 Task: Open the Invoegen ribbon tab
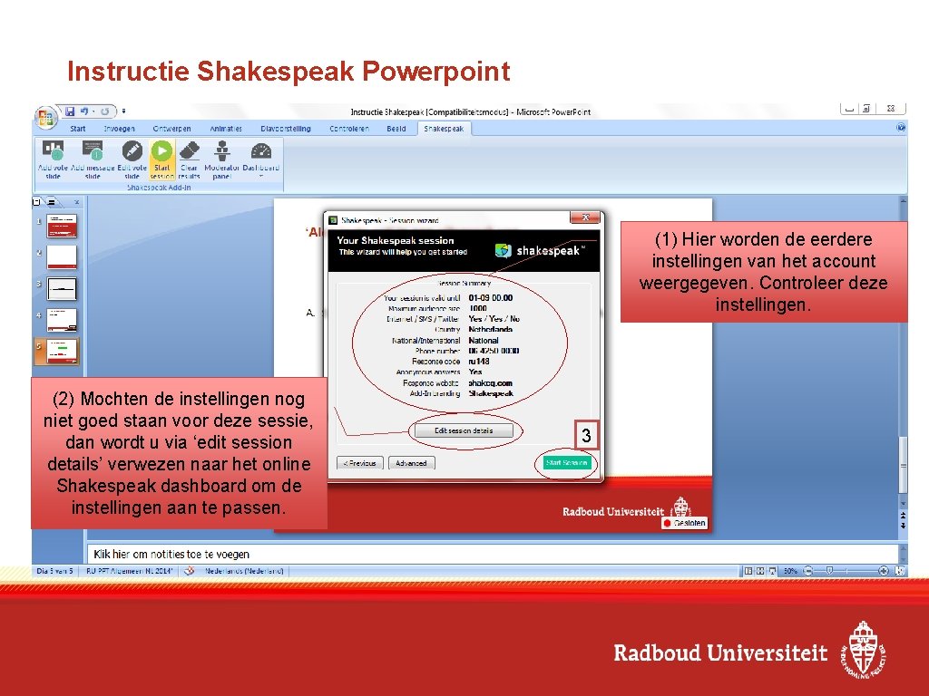(119, 129)
